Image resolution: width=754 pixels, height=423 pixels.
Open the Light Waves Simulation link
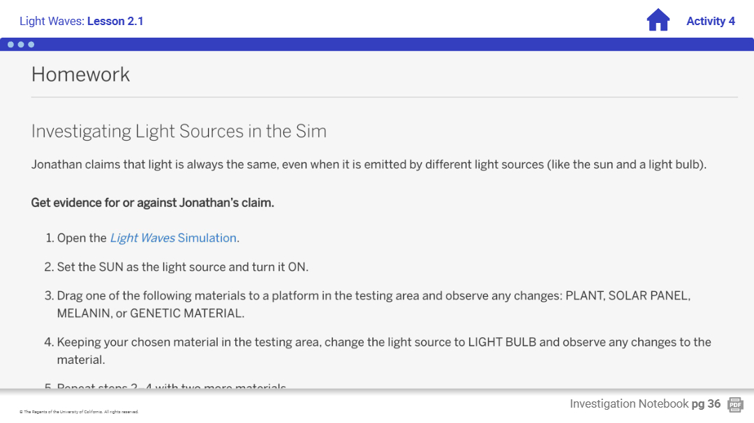(173, 238)
